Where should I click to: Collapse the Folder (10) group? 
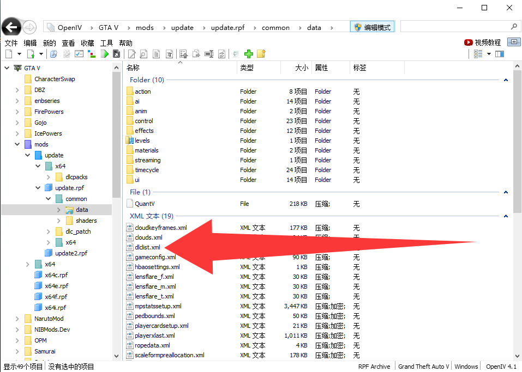506,80
